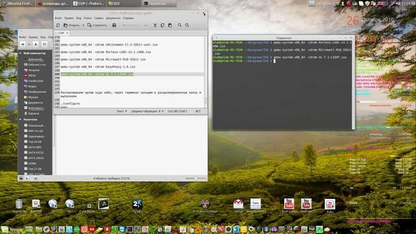Show tree view icon in file manager status bar
The height and width of the screenshot is (234, 416).
27,178
